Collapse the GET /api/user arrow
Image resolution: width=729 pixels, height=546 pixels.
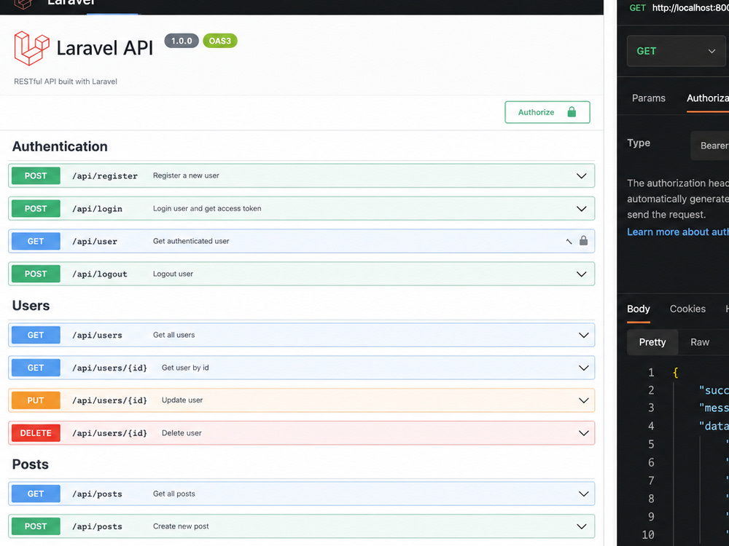pyautogui.click(x=569, y=242)
